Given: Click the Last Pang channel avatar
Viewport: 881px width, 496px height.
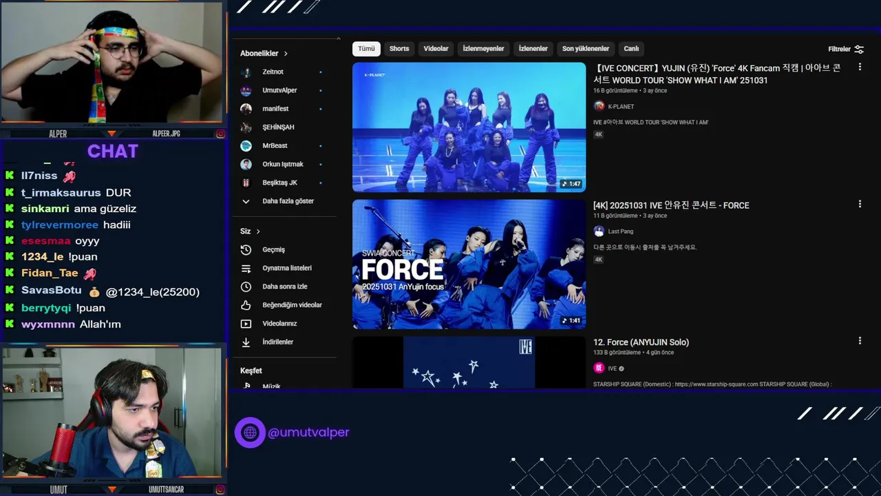Looking at the screenshot, I should point(599,231).
